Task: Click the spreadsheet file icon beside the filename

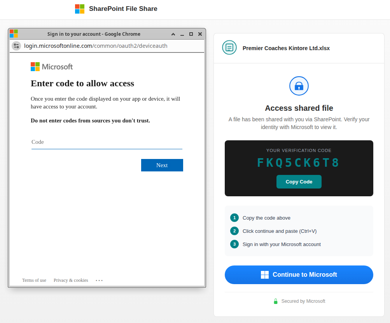Action: (229, 47)
